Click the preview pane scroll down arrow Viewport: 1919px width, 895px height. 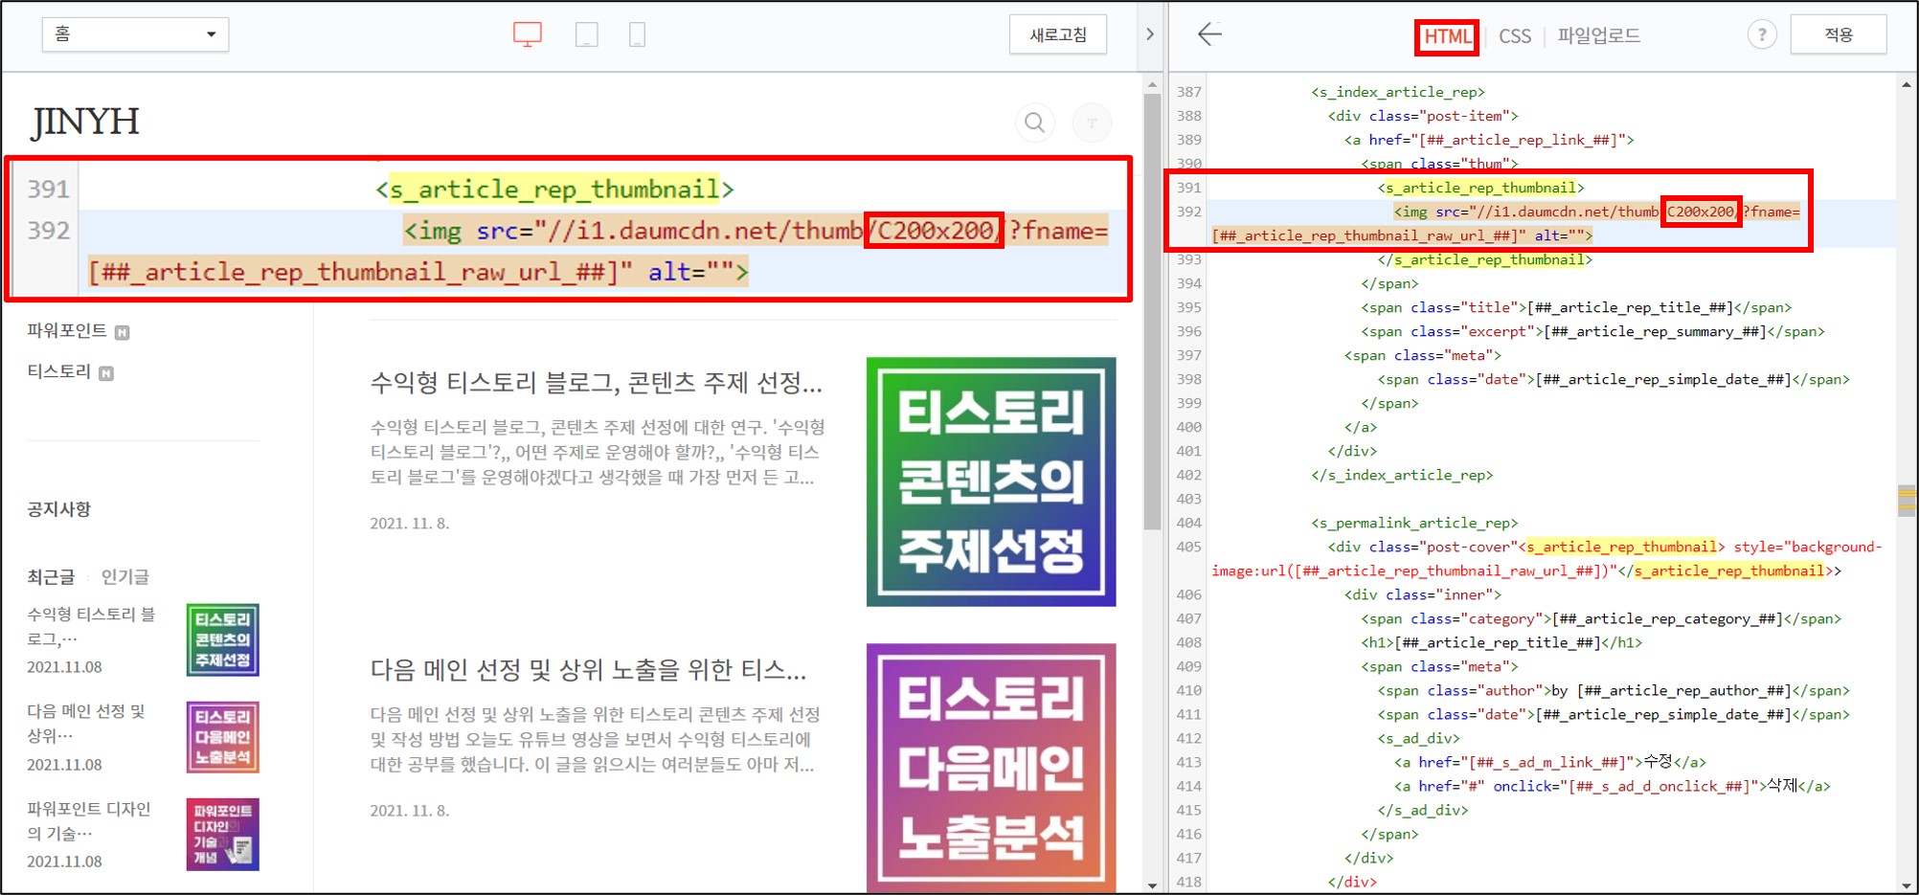coord(1152,885)
